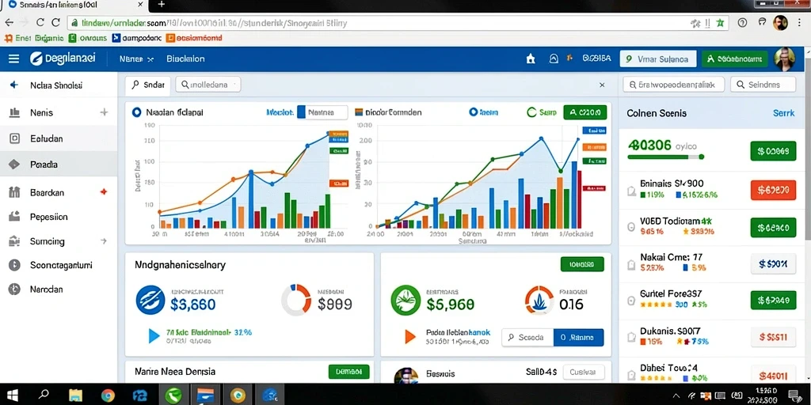Expand the Nenis sidebar item with plus
Image resolution: width=811 pixels, height=405 pixels.
click(x=104, y=112)
